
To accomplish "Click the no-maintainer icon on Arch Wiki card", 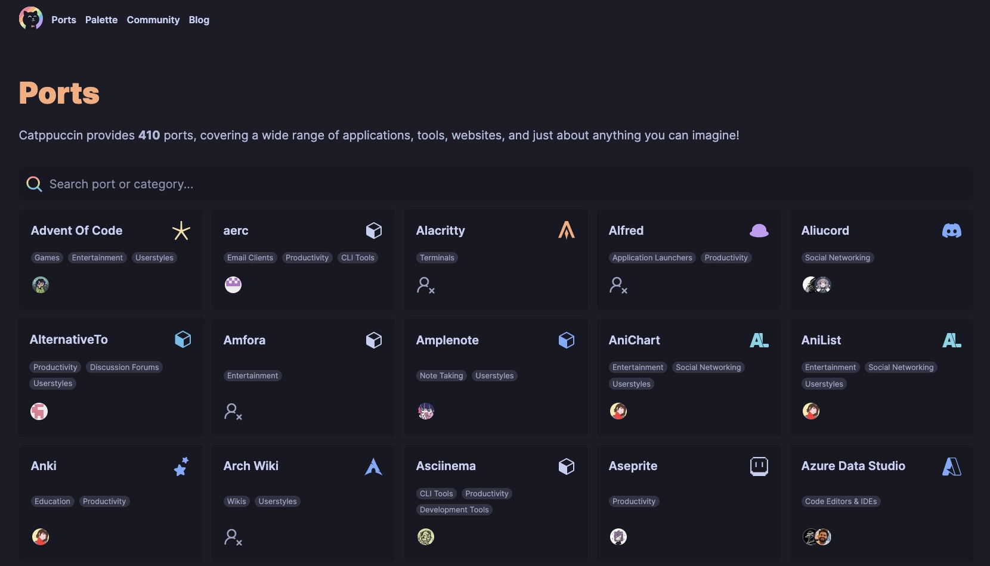I will click(233, 537).
